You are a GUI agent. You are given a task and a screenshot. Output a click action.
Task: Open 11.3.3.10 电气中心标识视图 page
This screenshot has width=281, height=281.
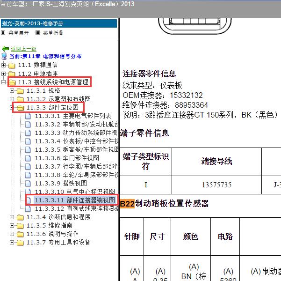click(x=75, y=192)
